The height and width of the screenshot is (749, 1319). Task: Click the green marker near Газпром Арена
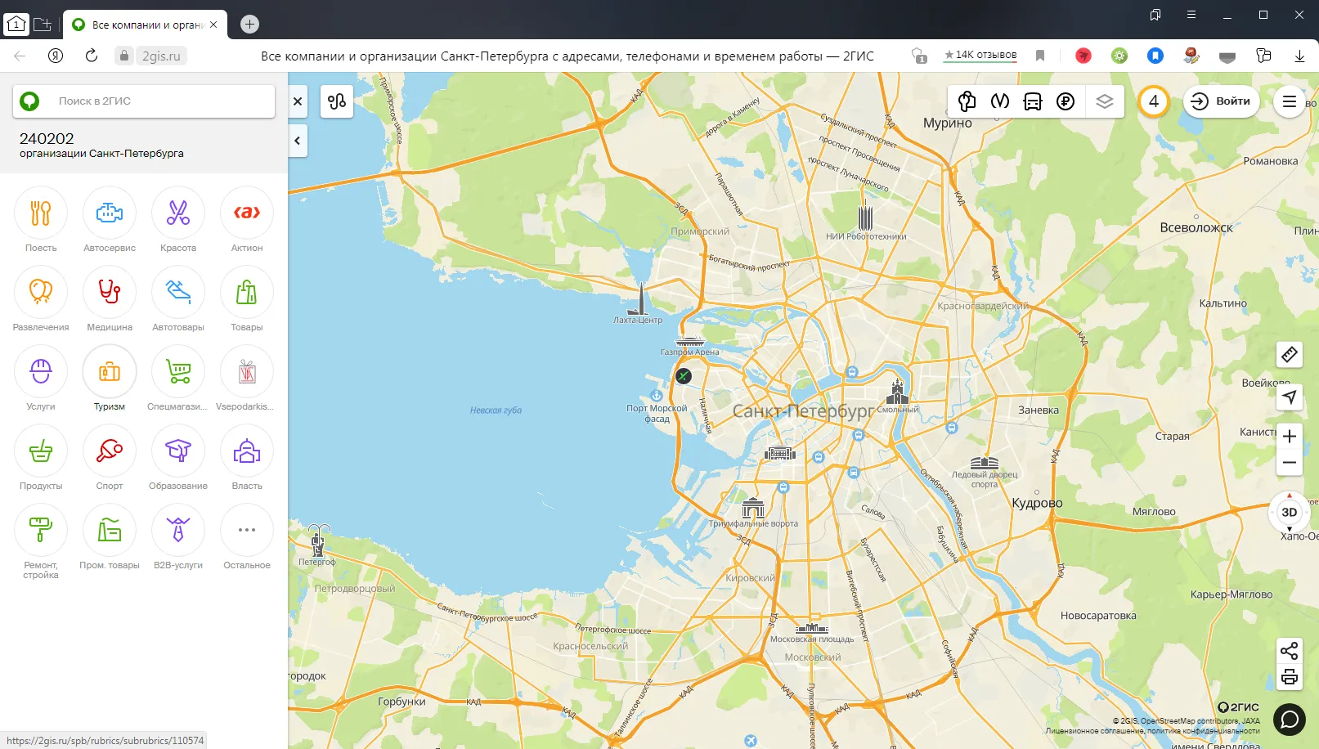(x=684, y=376)
